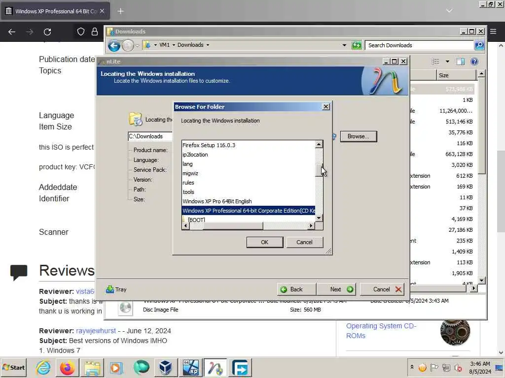Open the raywjewhurst reviewer link
The image size is (505, 378).
96,331
